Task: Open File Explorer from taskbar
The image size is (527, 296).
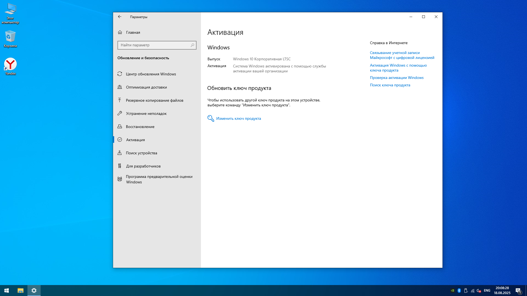Action: [x=21, y=291]
